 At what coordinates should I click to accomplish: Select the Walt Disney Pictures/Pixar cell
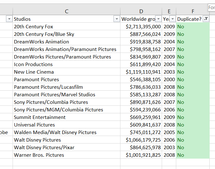click(67, 147)
